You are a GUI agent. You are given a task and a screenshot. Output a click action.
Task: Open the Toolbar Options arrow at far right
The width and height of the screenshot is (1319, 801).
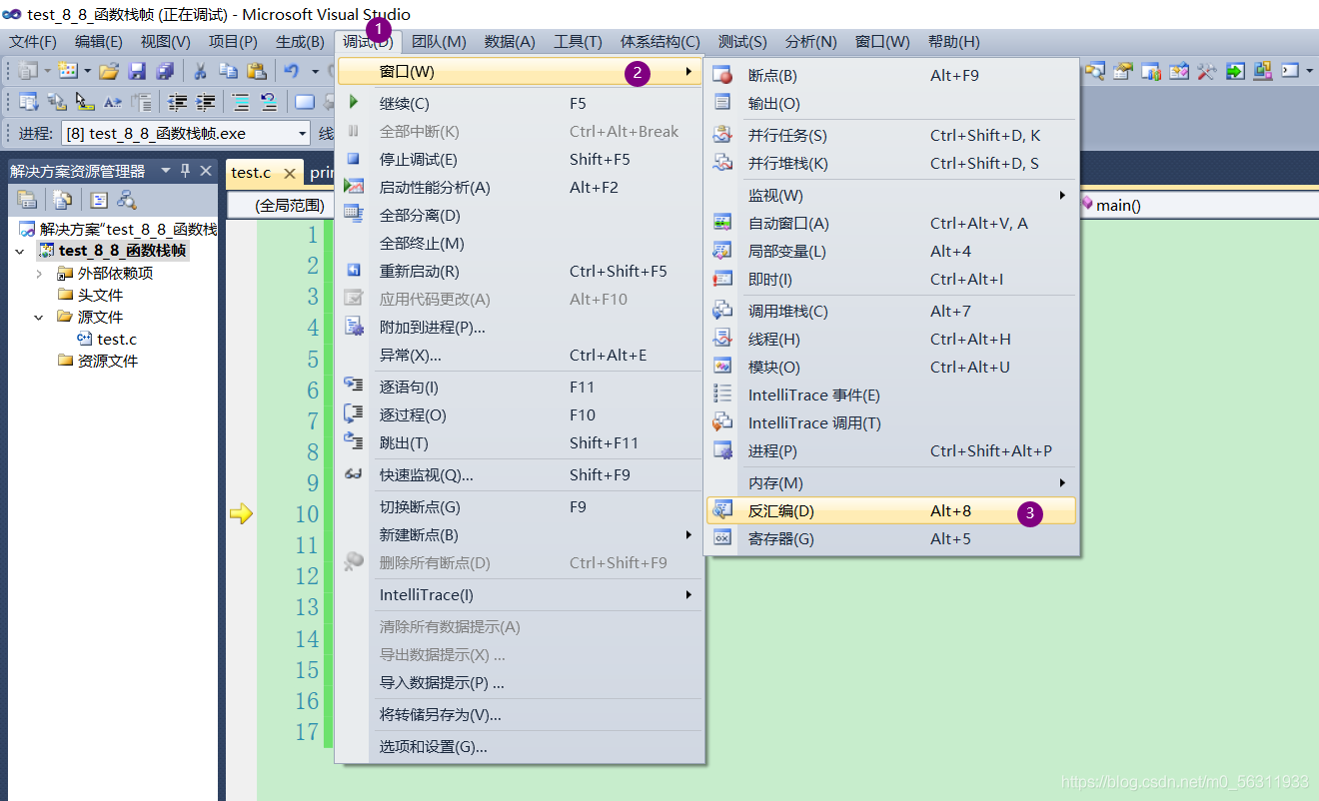(x=1310, y=71)
